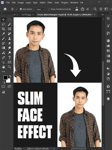Select the Zoom tool in toolbox
The image size is (112, 150).
click(x=9, y=67)
